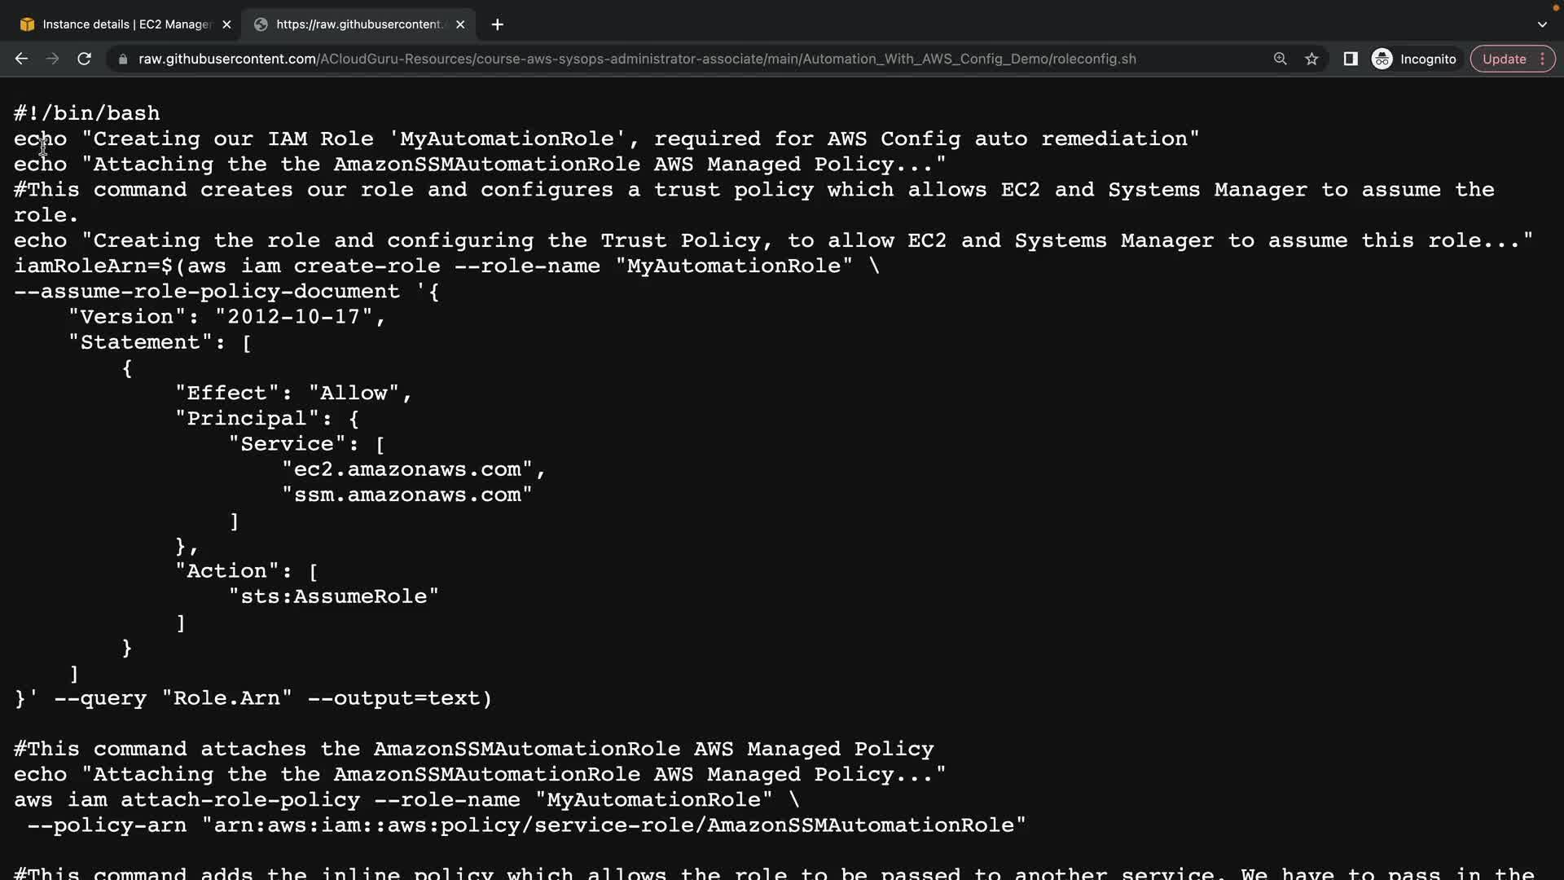Expand the tab search chevron
Image resolution: width=1564 pixels, height=880 pixels.
click(x=1542, y=24)
